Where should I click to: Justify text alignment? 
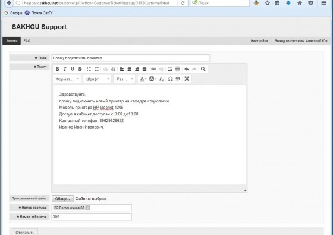tap(144, 69)
